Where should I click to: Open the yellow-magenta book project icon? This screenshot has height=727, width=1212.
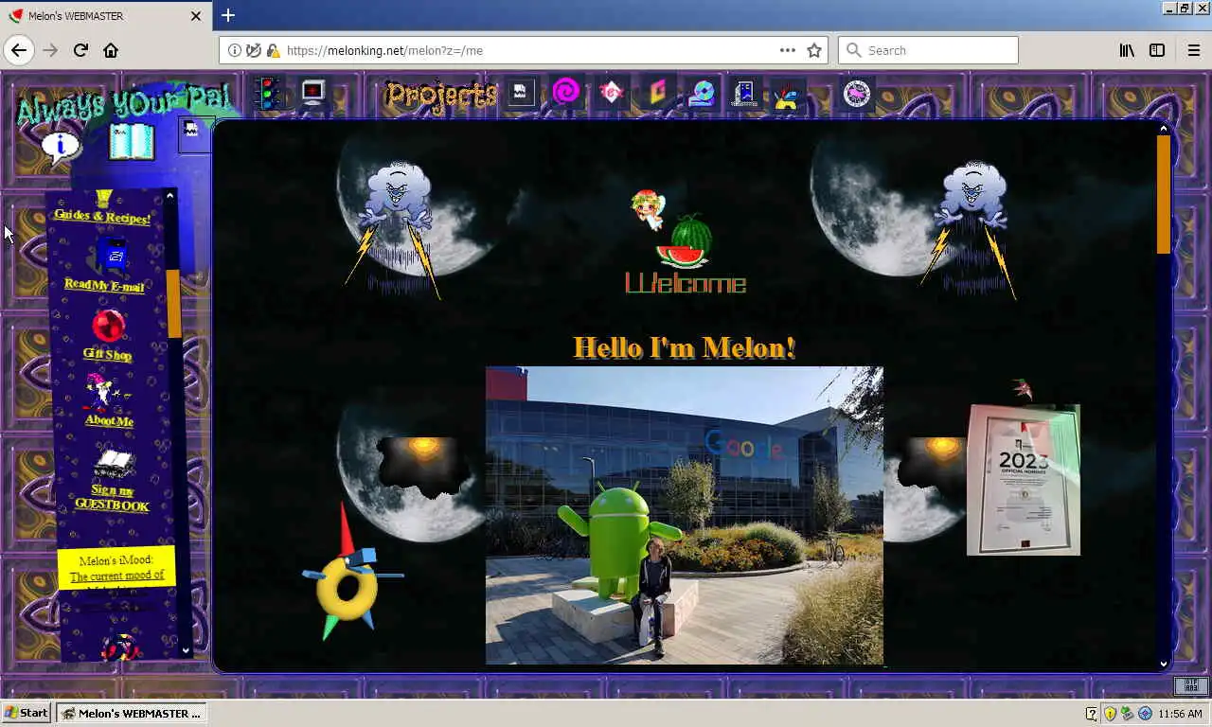pos(656,93)
